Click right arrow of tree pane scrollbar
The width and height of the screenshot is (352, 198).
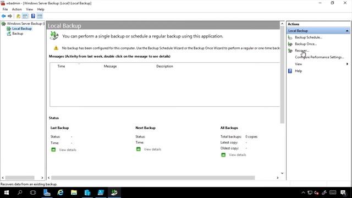(42, 178)
